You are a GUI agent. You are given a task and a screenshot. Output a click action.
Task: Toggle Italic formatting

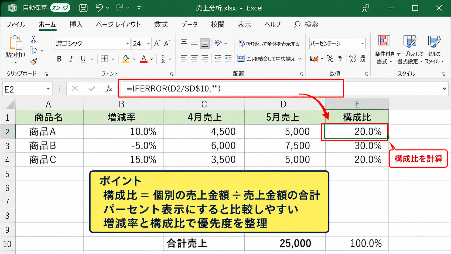[x=71, y=59]
